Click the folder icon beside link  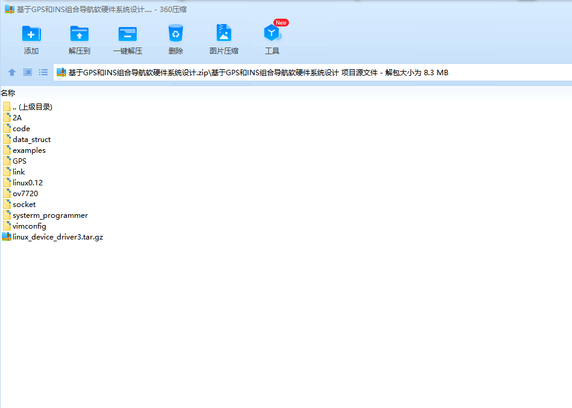point(7,172)
